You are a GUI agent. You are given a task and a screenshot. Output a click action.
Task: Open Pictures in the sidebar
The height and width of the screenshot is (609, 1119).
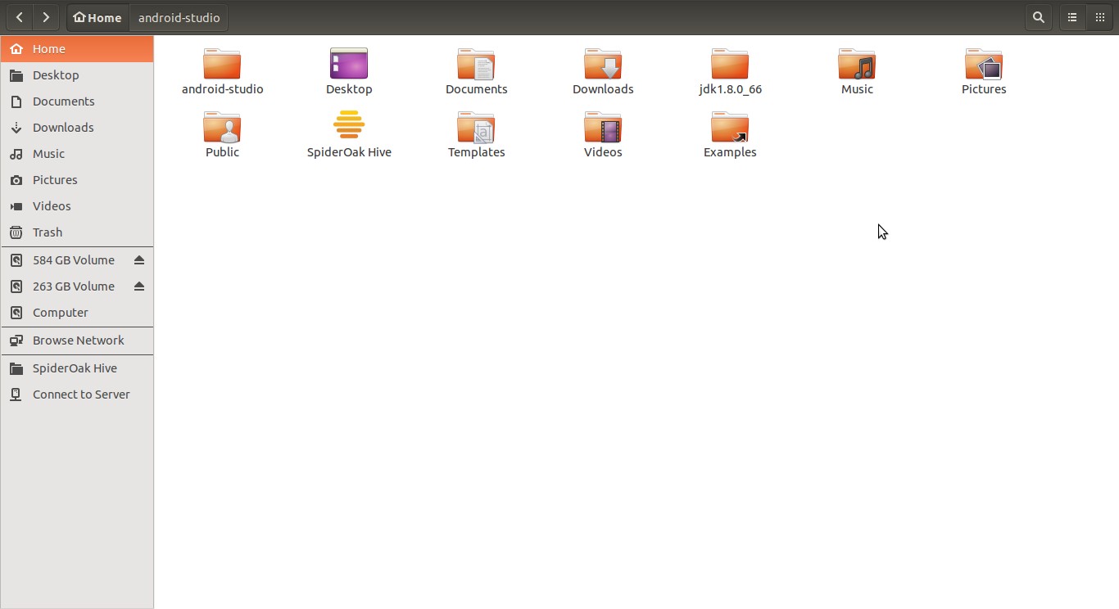[x=77, y=180]
